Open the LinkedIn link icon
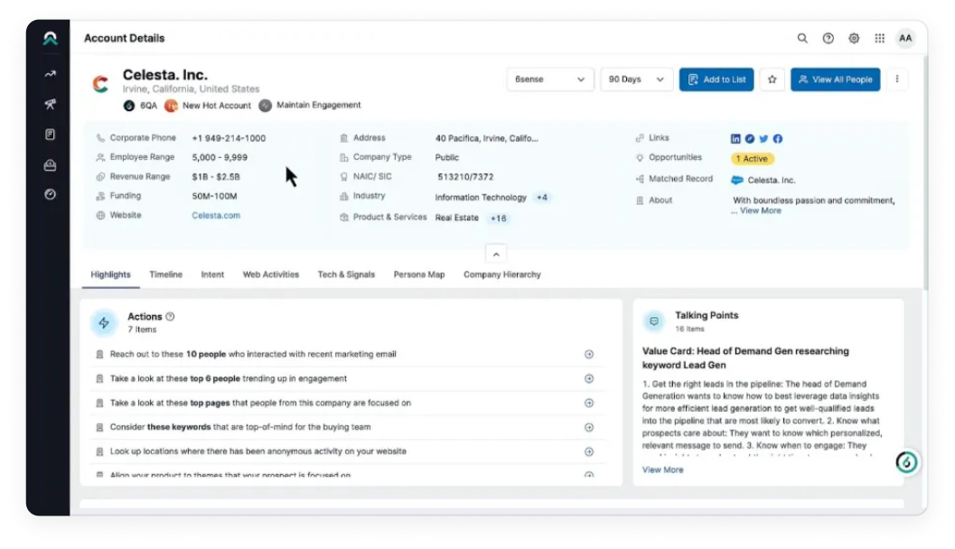The image size is (955, 549). [735, 139]
